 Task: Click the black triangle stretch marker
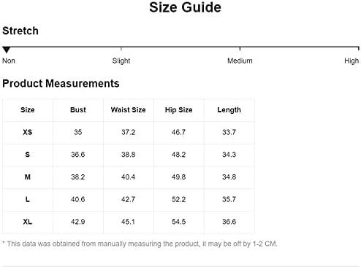7,50
